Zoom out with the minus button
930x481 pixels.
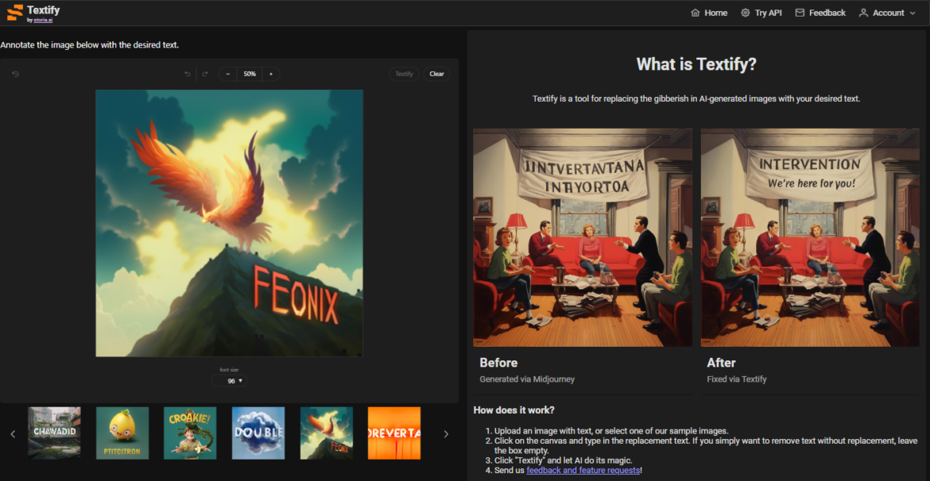(228, 74)
